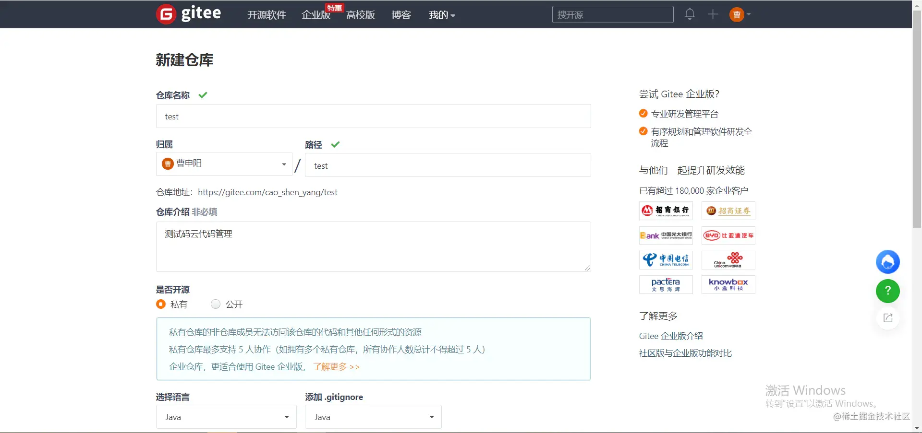
Task: Open the Gitee logo home link
Action: [x=189, y=14]
